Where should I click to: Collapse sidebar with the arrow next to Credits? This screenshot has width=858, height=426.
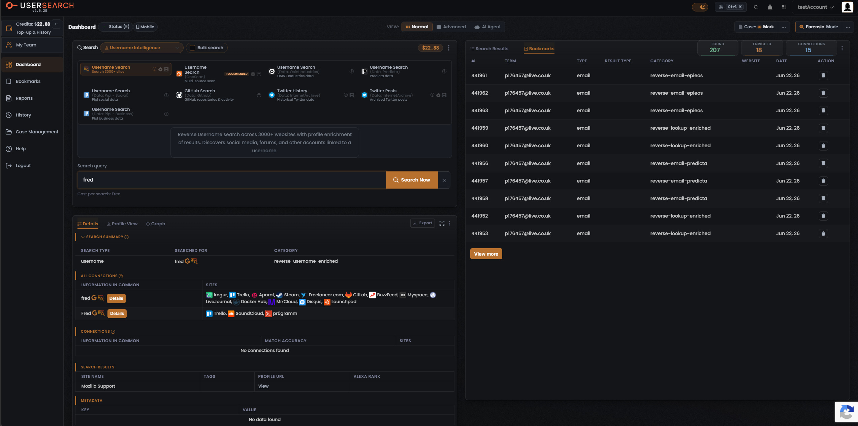(57, 24)
